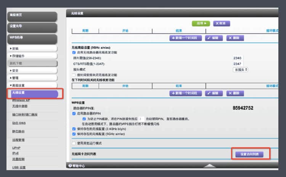Image resolution: width=286 pixels, height=177 pixels.
Task: Click the 取消 cancel button
Action: (x=222, y=23)
